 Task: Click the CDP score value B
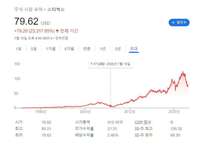click(172, 122)
